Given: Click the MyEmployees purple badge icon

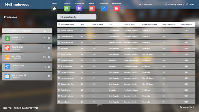Looking at the screenshot, I should [x=79, y=8].
